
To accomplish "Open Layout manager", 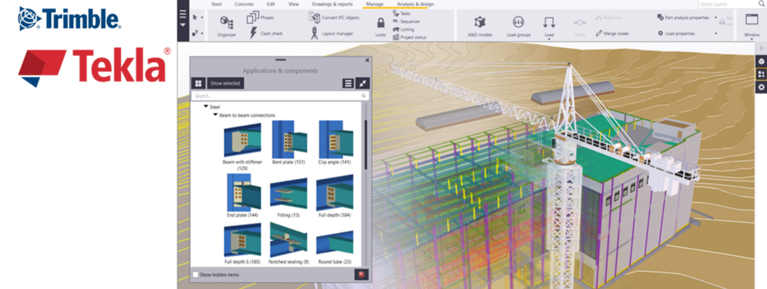I will pos(332,33).
